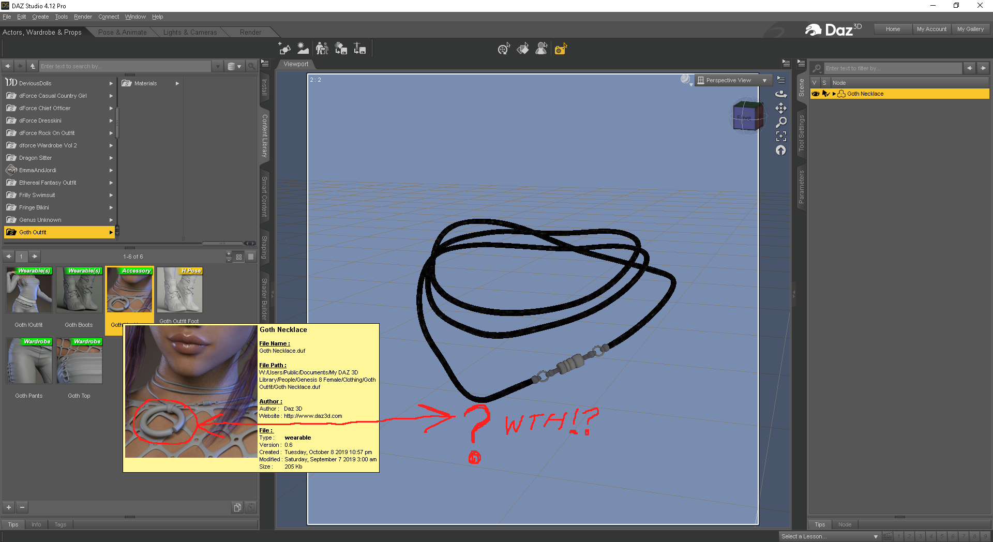The width and height of the screenshot is (993, 542).
Task: Click the copy icon below the thumbnails
Action: click(x=237, y=507)
